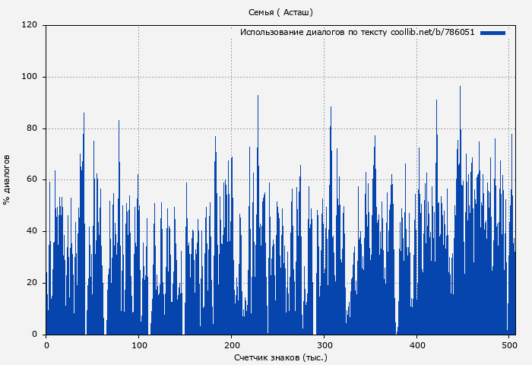Click the 120 tick on the y-axis

pyautogui.click(x=30, y=25)
